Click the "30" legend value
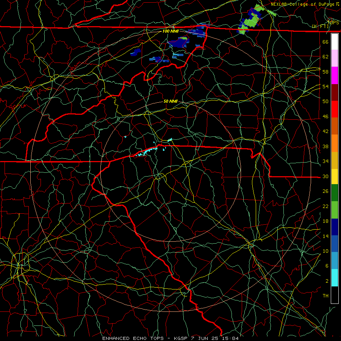The image size is (341, 341). click(325, 176)
